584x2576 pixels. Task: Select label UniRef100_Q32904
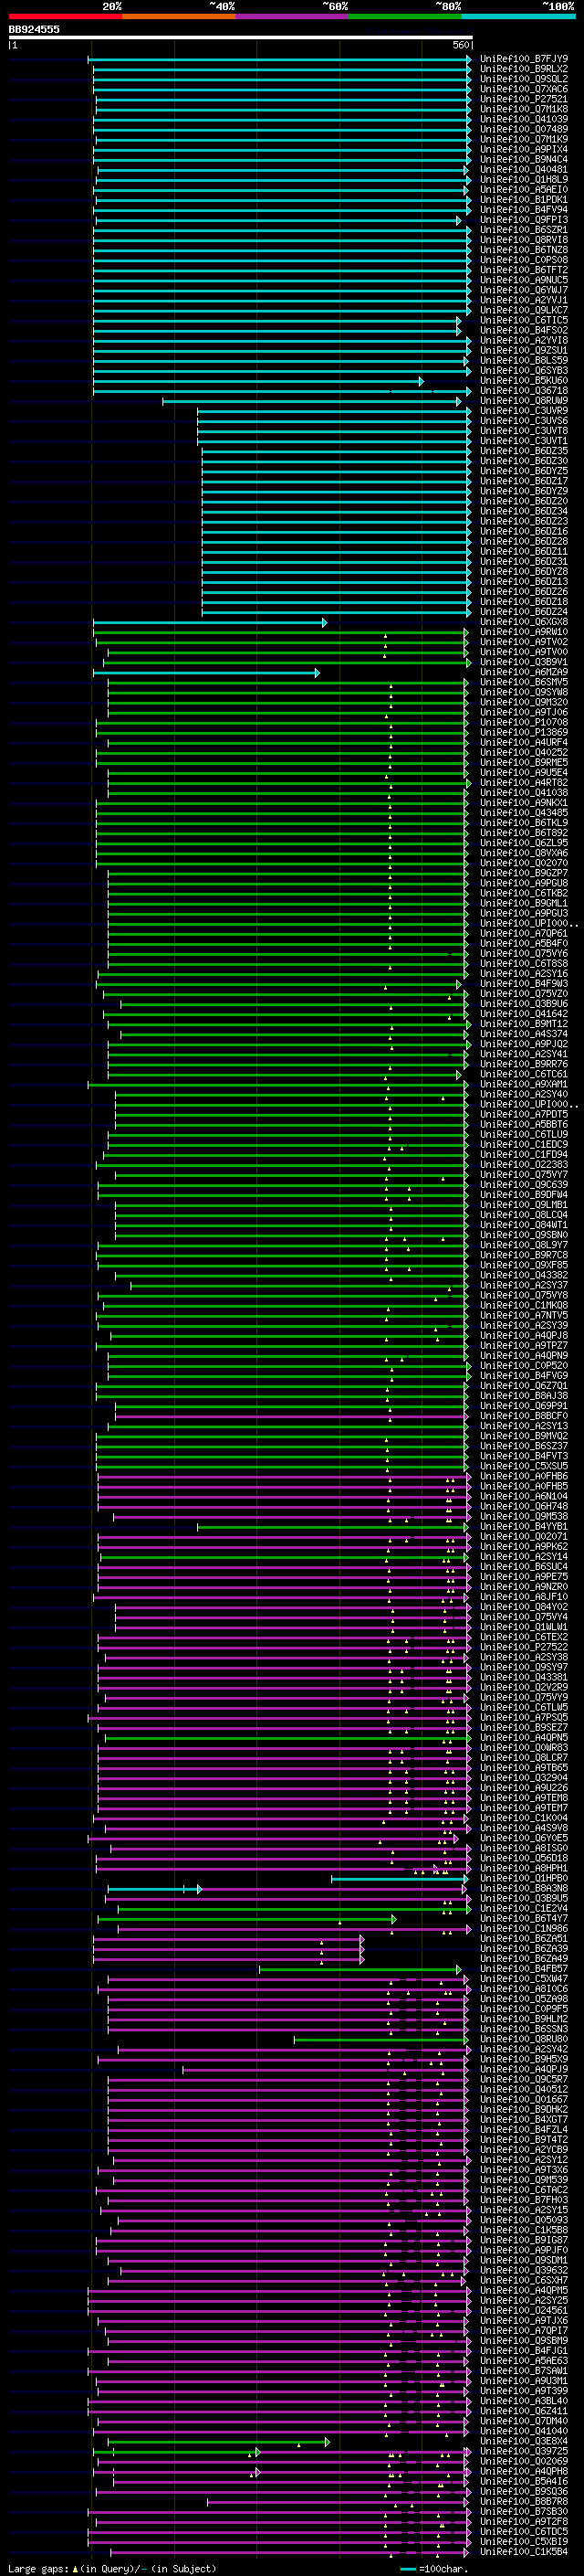click(524, 1778)
